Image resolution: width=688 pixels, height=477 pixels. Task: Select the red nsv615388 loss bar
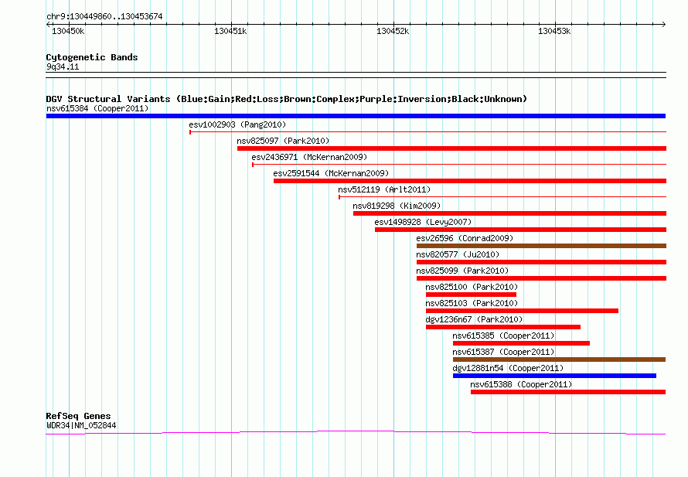pos(568,392)
